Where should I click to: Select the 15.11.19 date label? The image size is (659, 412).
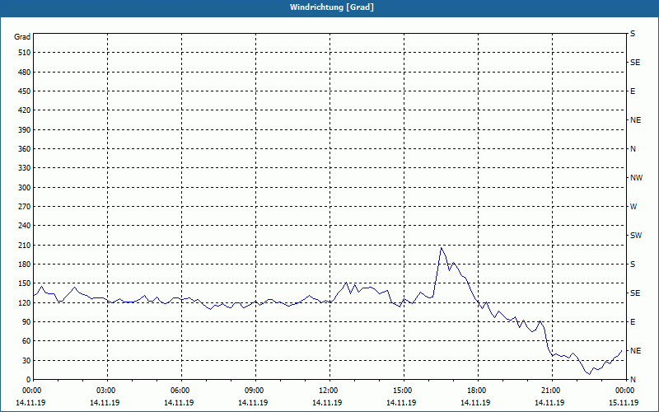624,403
